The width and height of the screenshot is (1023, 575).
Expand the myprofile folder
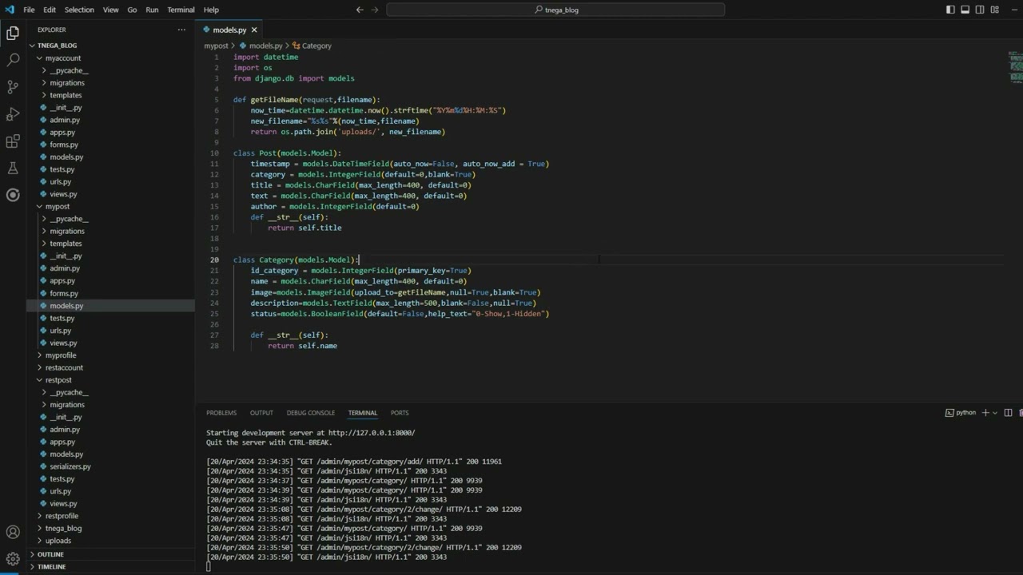click(x=110, y=355)
